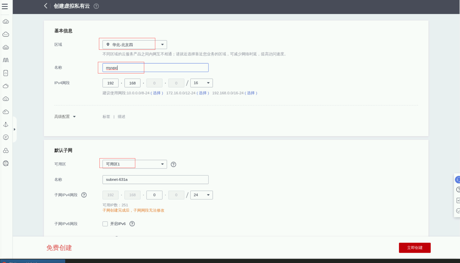Go back using the header arrow
This screenshot has height=263, width=460.
pos(46,6)
